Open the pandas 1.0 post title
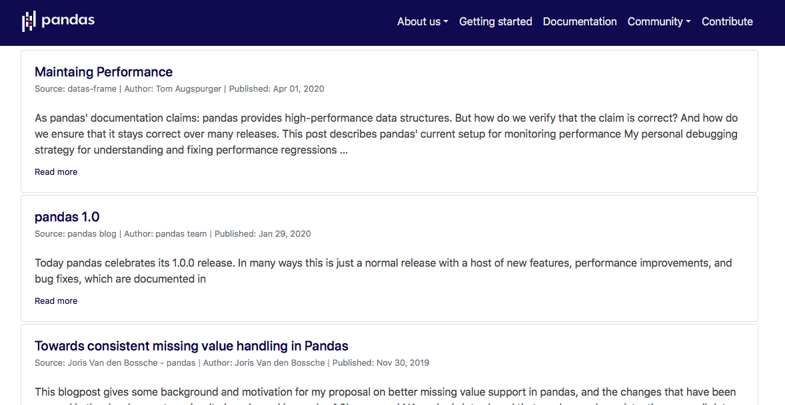Screen dimensions: 785x405 [67, 217]
